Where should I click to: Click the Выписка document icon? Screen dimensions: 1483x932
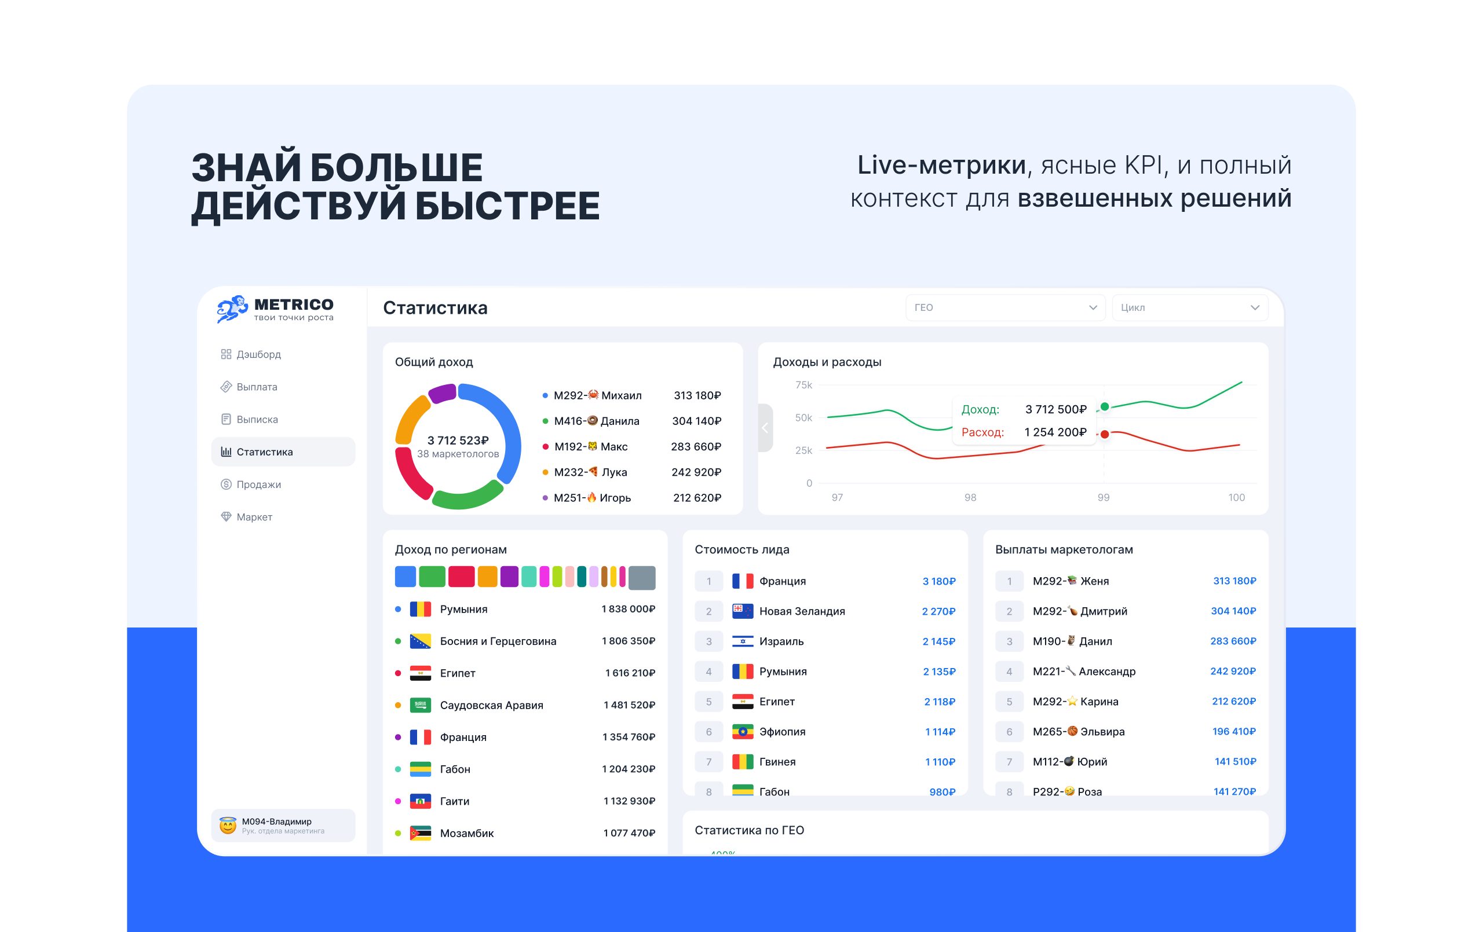point(226,419)
